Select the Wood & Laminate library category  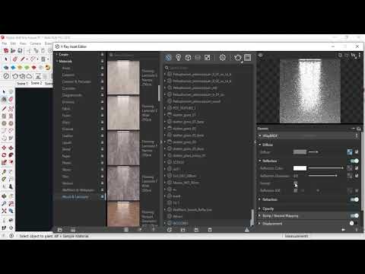pos(75,197)
